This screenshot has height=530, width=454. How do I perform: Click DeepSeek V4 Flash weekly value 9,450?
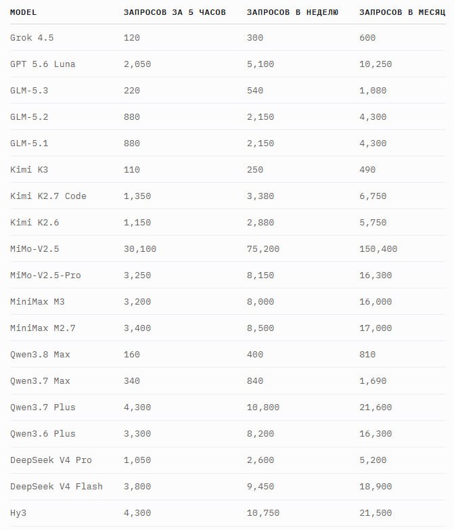(260, 487)
